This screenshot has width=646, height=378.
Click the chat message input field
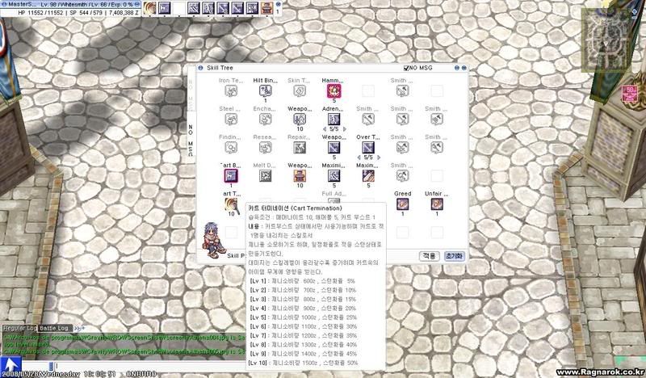[149, 366]
